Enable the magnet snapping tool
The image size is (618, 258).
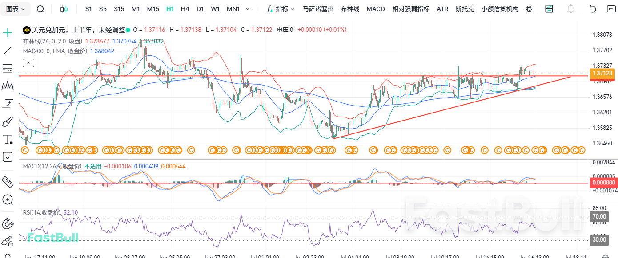tap(7, 224)
